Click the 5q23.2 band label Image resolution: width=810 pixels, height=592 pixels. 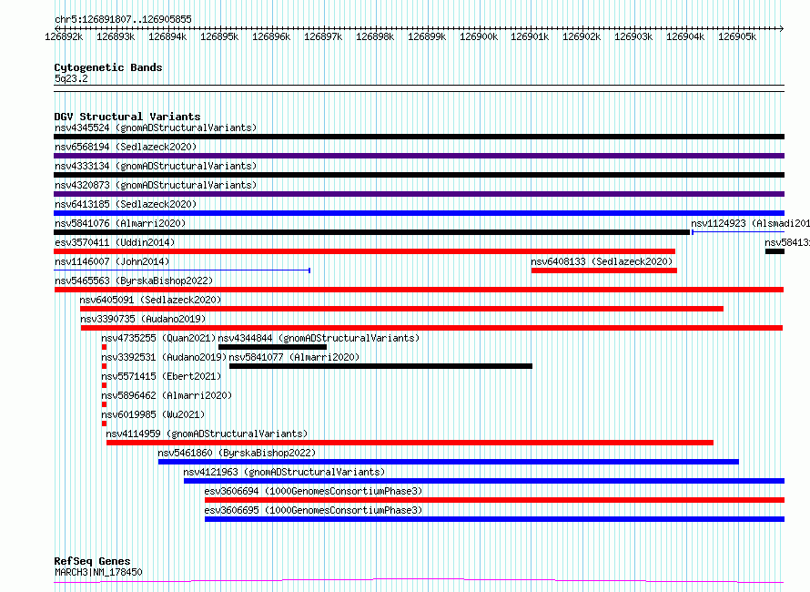[x=71, y=78]
